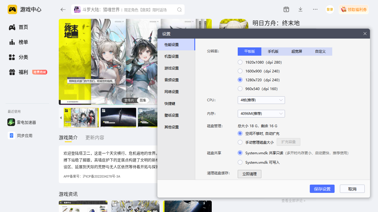Image resolution: width=378 pixels, height=212 pixels.
Task: Open the downloads icon in top bar
Action: (300, 9)
